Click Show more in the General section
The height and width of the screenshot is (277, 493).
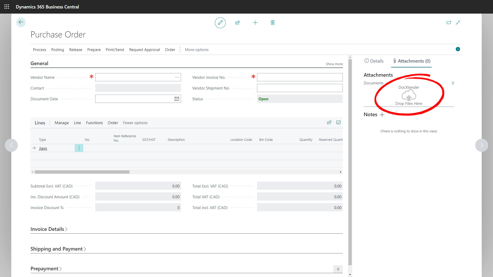point(334,64)
